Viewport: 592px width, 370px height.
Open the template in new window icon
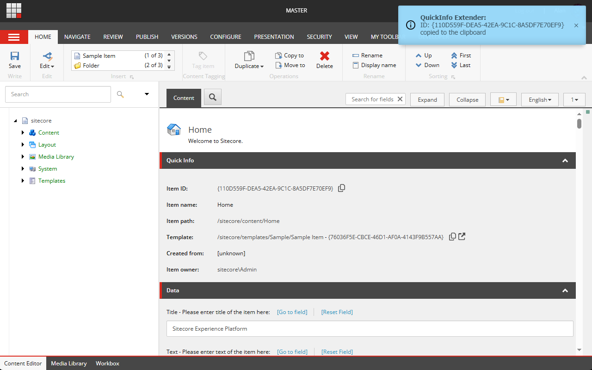[x=462, y=237]
